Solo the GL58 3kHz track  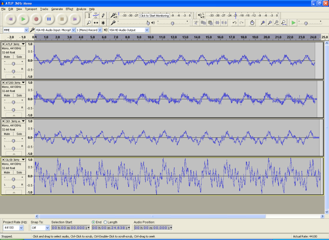[19, 172]
